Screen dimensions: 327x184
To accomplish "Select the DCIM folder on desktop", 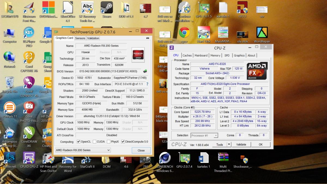I will coord(107,160).
